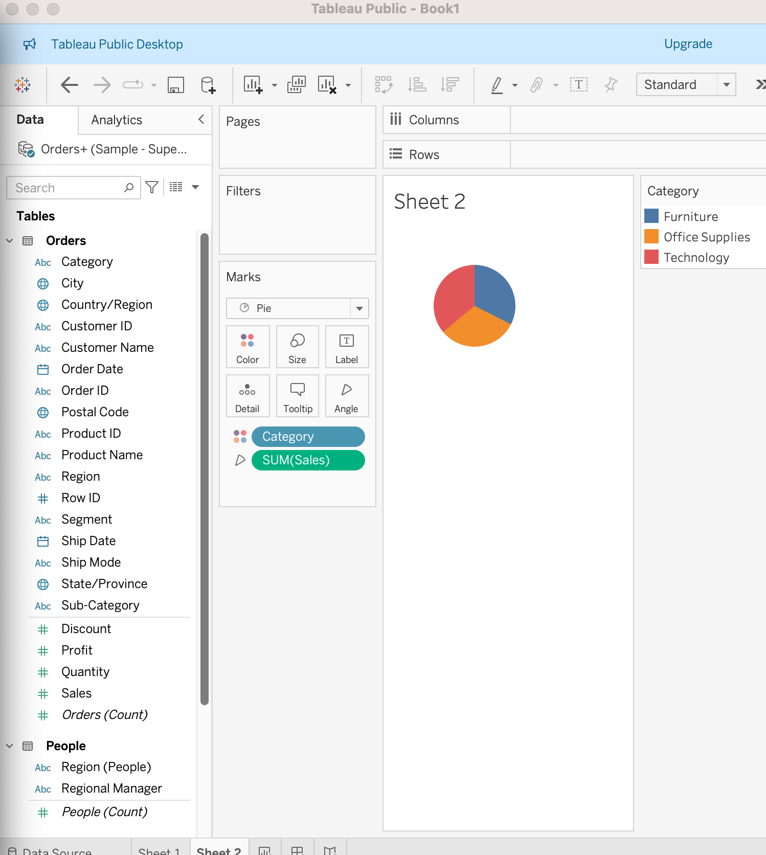Click the Highlight pen icon

[497, 85]
